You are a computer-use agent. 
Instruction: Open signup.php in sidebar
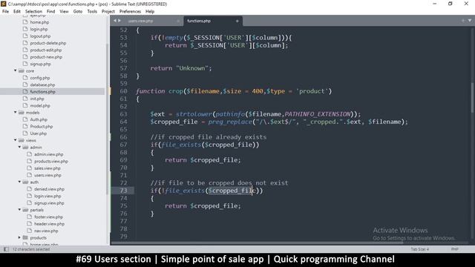point(40,64)
